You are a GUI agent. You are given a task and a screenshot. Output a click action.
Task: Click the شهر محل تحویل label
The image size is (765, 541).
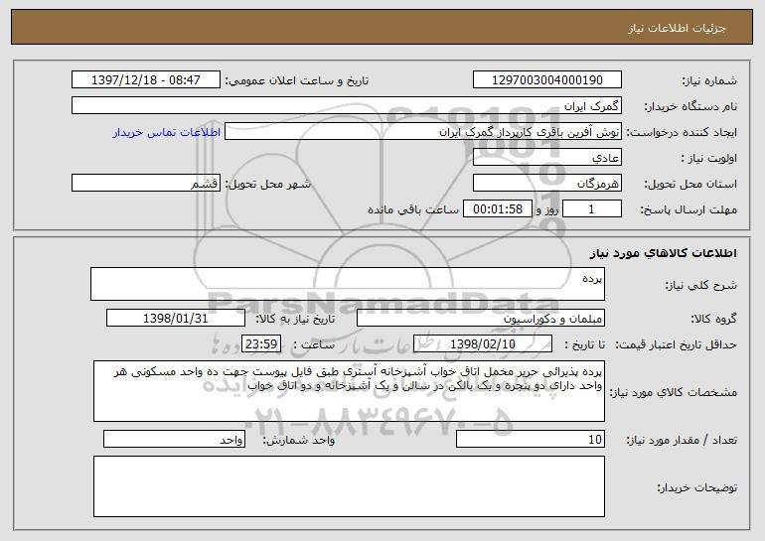coord(267,185)
